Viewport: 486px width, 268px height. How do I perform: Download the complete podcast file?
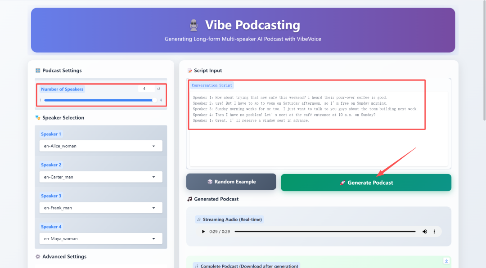446,261
